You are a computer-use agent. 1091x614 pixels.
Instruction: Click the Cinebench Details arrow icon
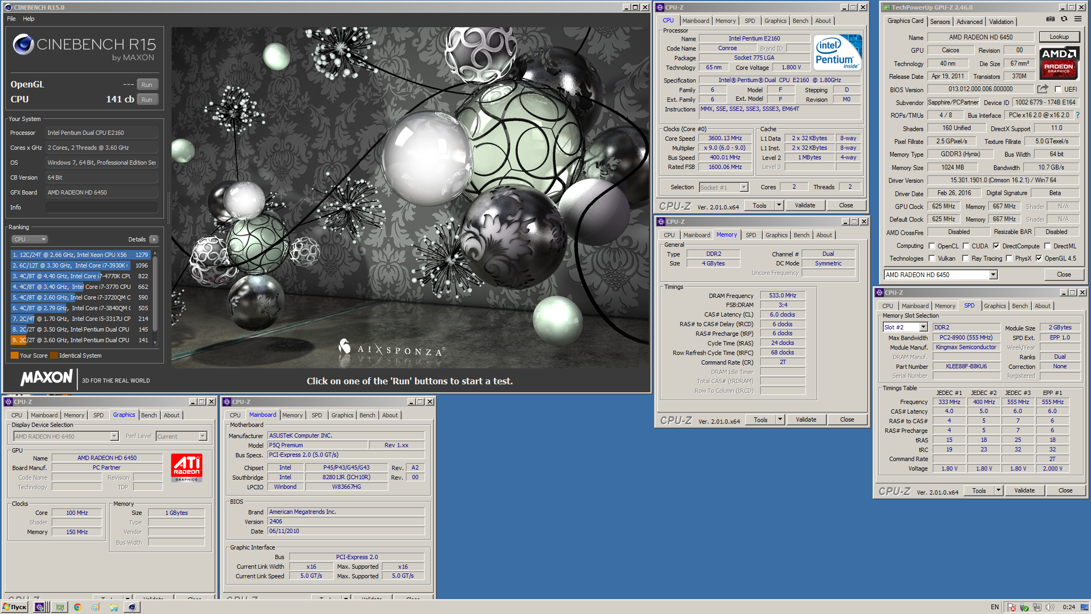point(154,239)
